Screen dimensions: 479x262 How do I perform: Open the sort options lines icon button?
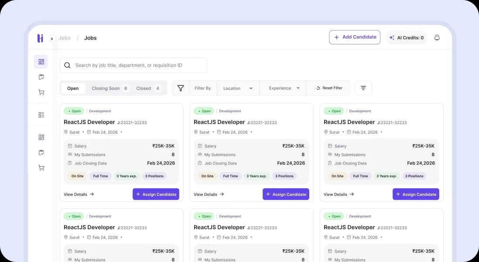coord(363,88)
